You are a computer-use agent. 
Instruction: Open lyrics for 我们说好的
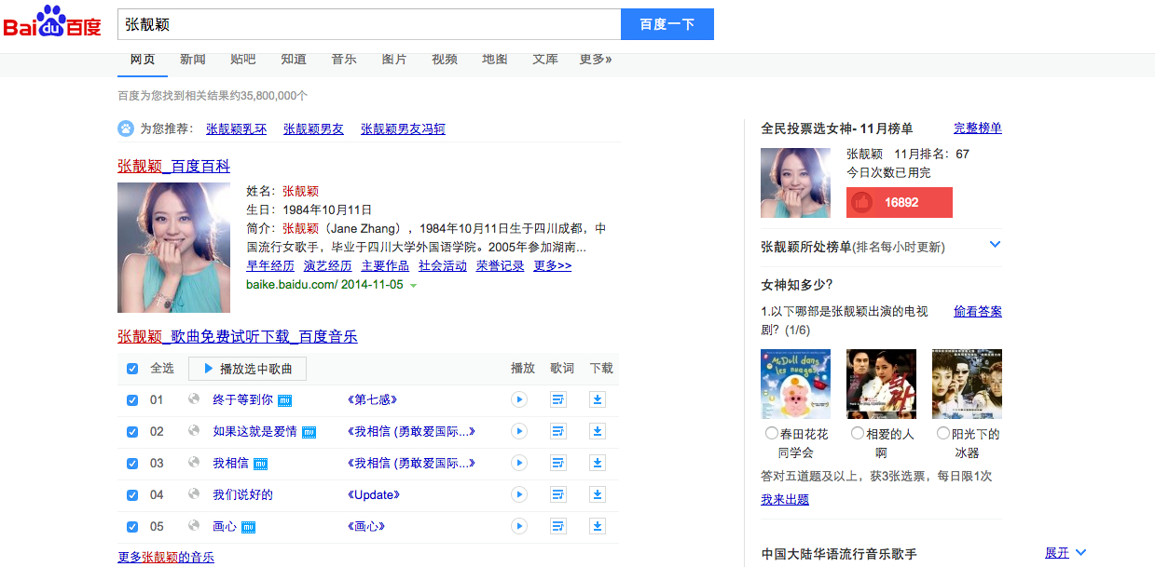(558, 494)
